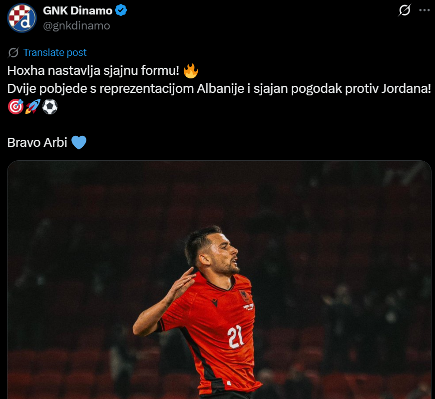Click the Albania crest on the shirt
This screenshot has height=399, width=435.
242,296
